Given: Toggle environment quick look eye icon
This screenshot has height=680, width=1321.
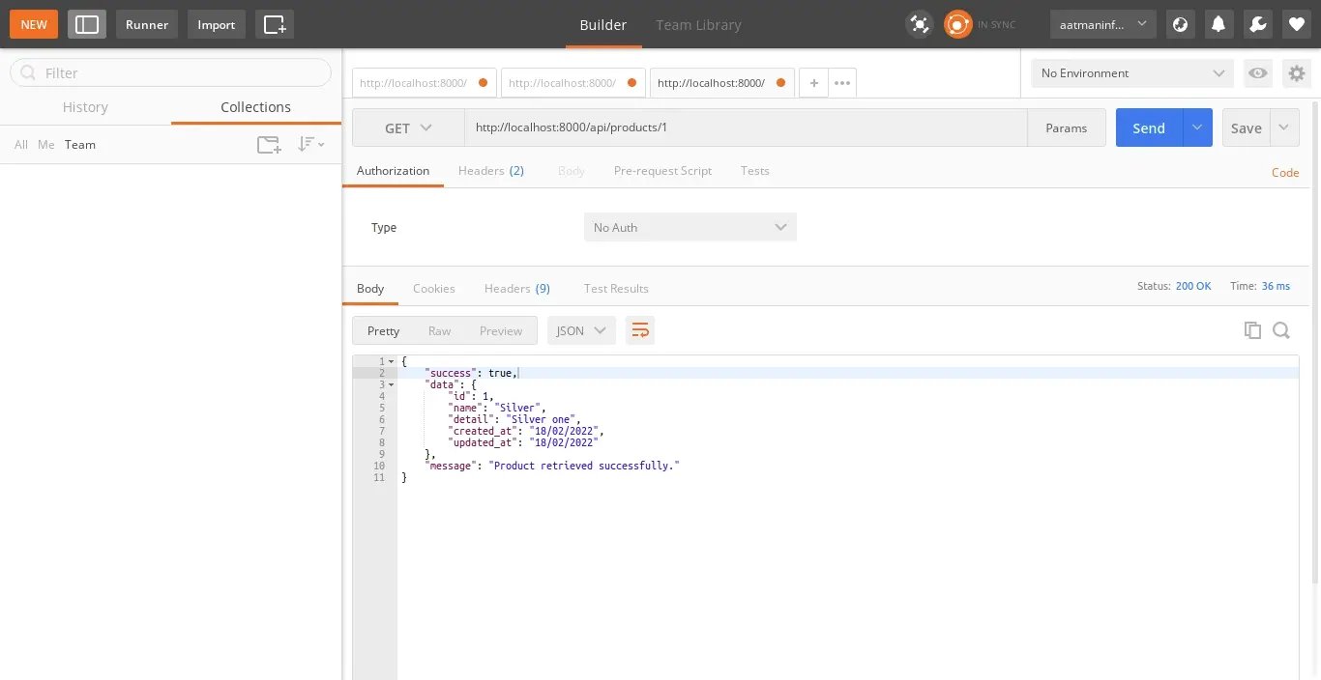Looking at the screenshot, I should coord(1257,73).
